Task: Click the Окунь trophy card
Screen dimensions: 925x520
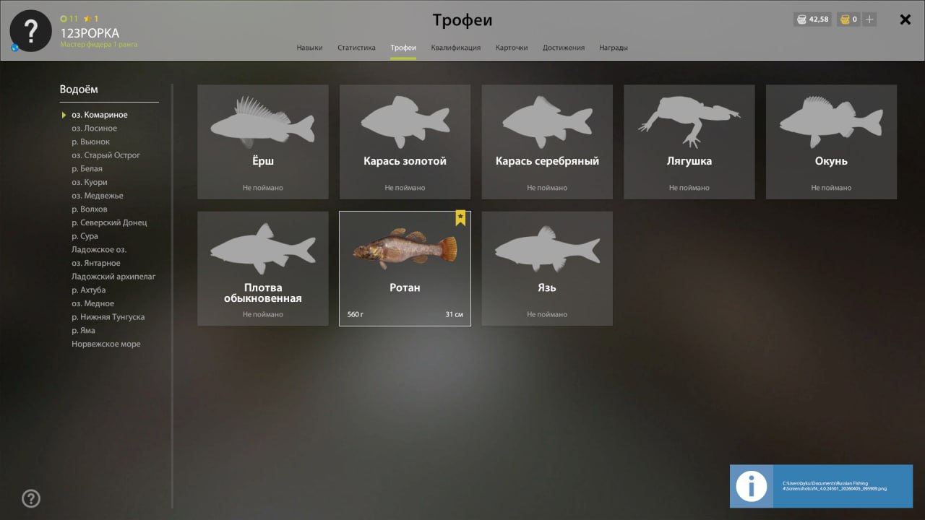Action: (x=831, y=142)
